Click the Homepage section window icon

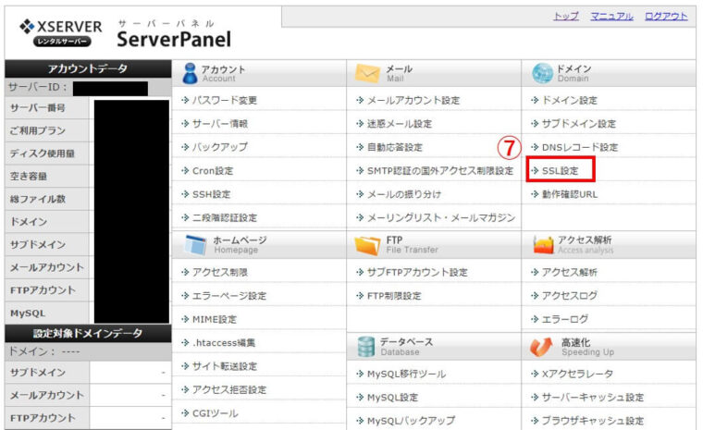click(x=196, y=245)
